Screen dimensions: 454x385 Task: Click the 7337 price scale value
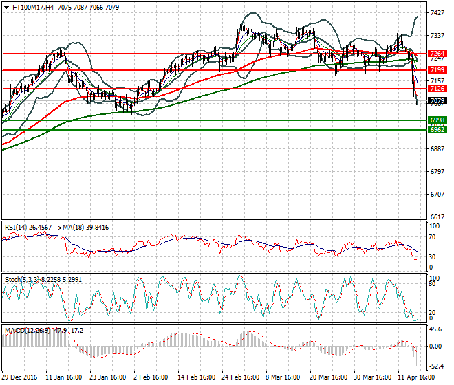pyautogui.click(x=437, y=35)
